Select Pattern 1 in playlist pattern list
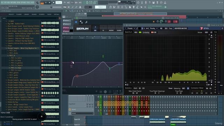Screen dimensions: 224x126 click(x=67, y=20)
